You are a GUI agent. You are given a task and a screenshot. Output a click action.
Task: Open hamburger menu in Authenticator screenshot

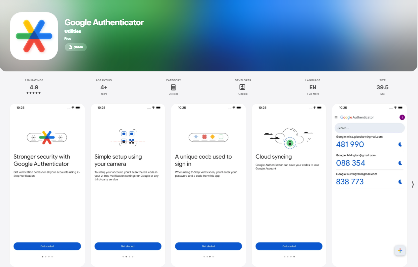pyautogui.click(x=336, y=117)
